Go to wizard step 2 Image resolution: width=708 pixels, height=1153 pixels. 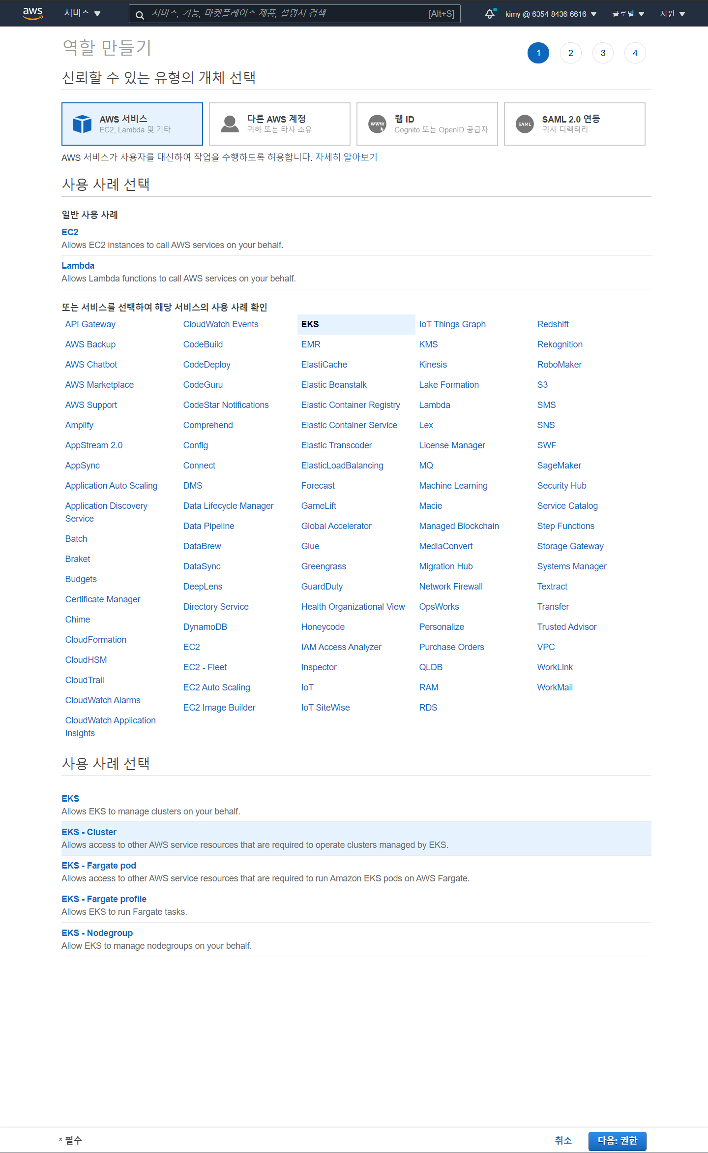coord(570,53)
